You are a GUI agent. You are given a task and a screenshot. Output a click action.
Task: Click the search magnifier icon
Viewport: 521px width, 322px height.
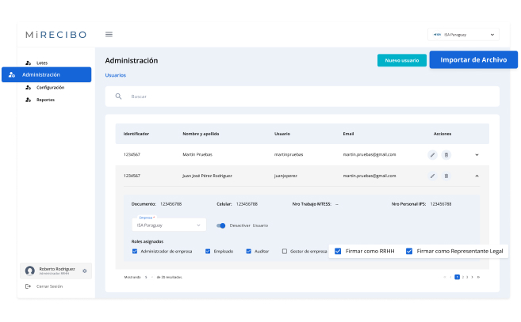pyautogui.click(x=118, y=97)
